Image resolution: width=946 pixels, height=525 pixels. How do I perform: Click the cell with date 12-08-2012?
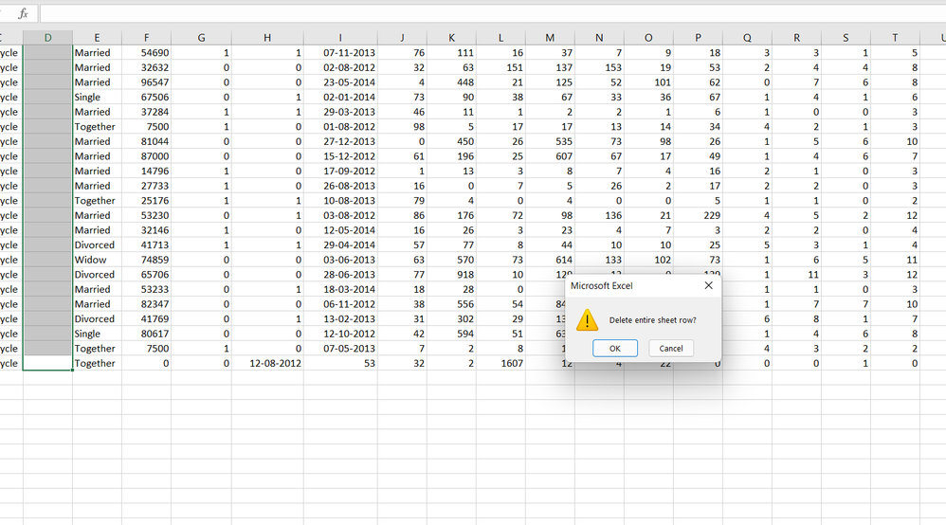[x=267, y=363]
